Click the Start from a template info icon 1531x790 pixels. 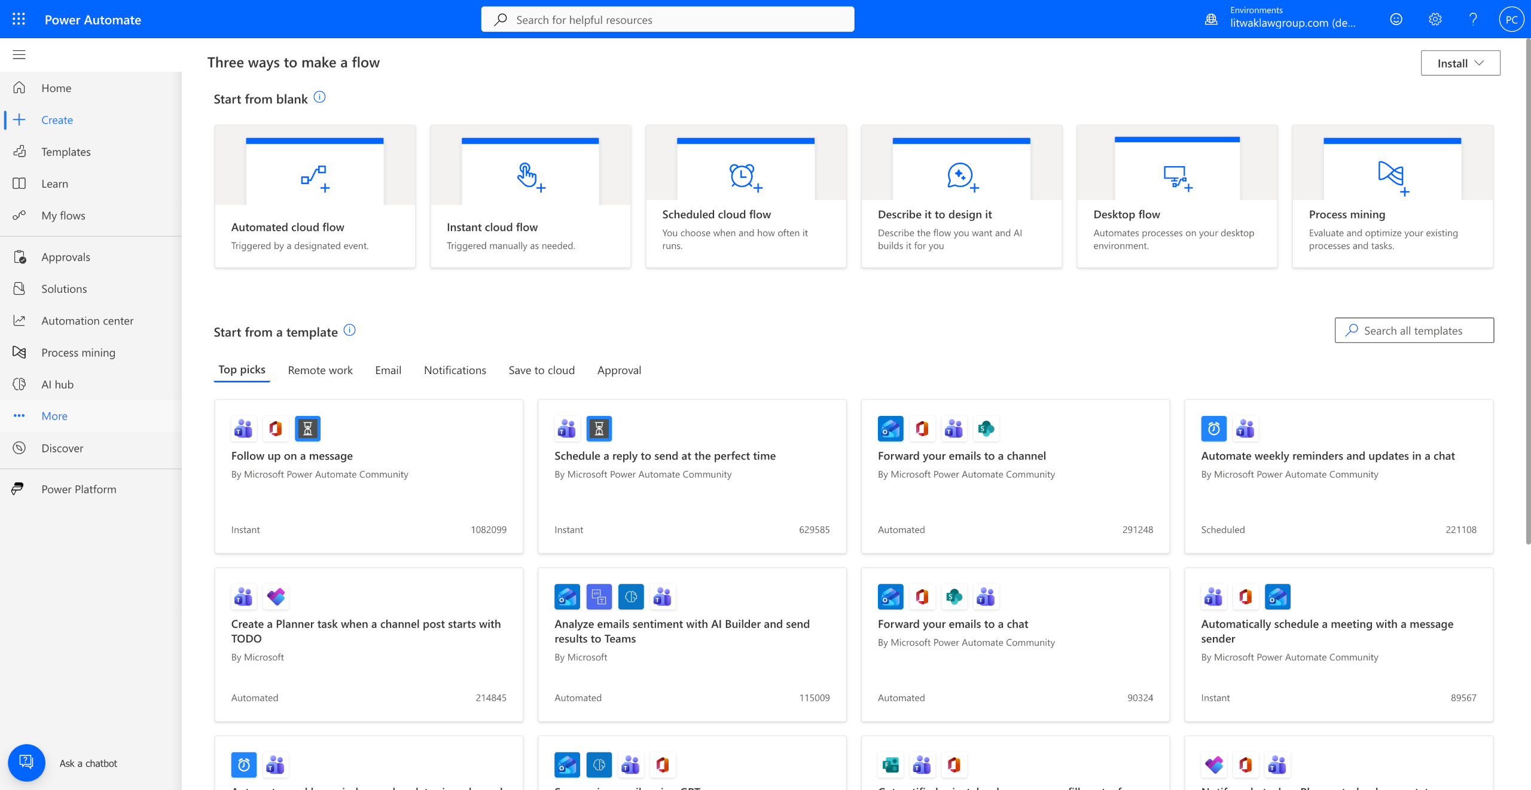[x=350, y=330]
